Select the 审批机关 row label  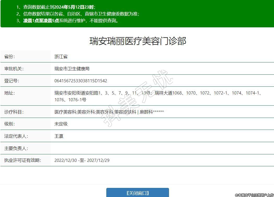[x=14, y=69]
